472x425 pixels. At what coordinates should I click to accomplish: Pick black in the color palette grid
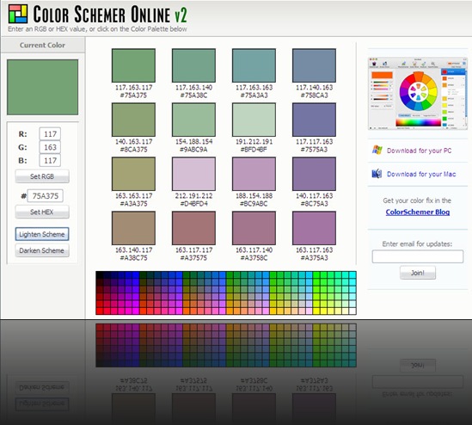tap(100, 274)
